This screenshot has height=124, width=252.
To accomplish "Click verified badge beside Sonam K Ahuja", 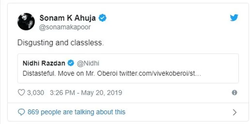I will (x=102, y=18).
